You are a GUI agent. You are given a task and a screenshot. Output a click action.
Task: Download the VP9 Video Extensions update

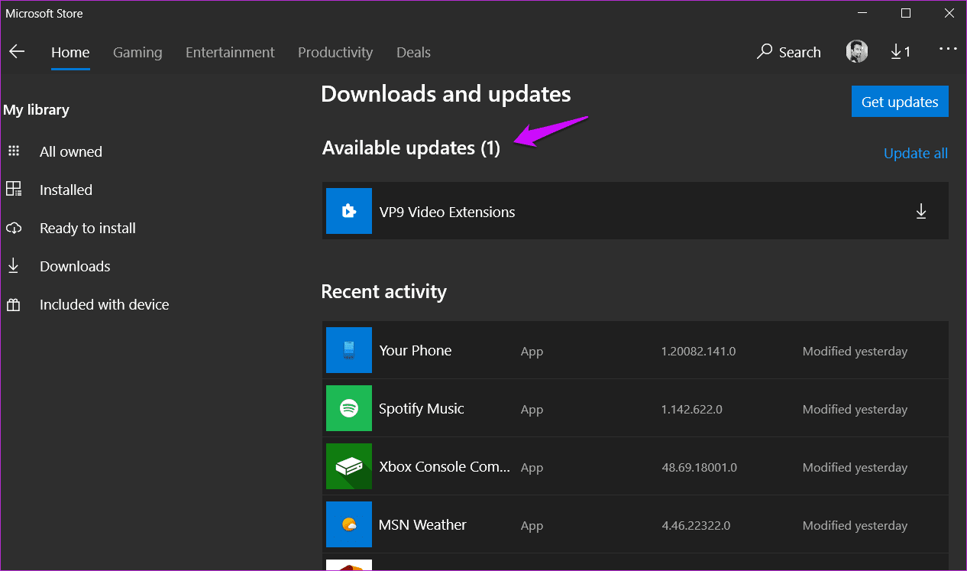click(x=921, y=212)
